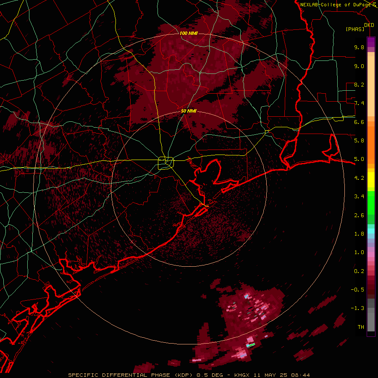Image resolution: width=378 pixels, height=378 pixels.
Task: Click the 1.8 scale label
Action: [359, 234]
